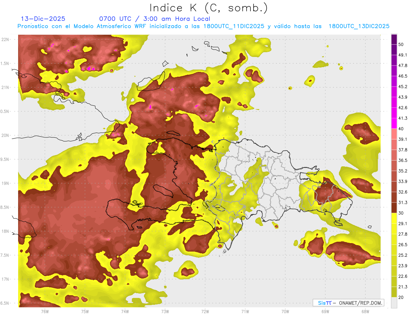Click the '74W' longitude axis label
Image resolution: width=410 pixels, height=316 pixels.
125,311
